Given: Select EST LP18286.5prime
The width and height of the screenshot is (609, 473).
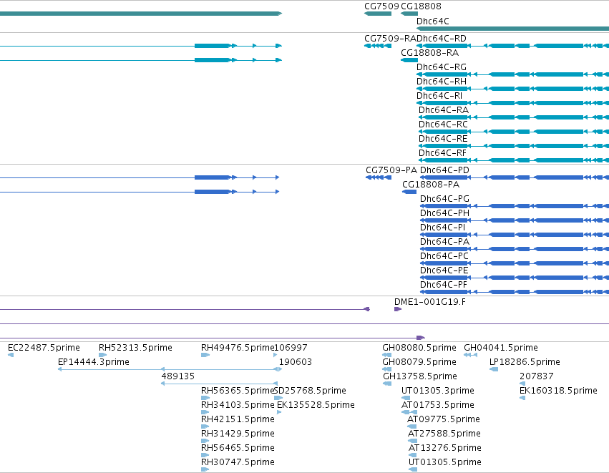Looking at the screenshot, I should [x=525, y=362].
